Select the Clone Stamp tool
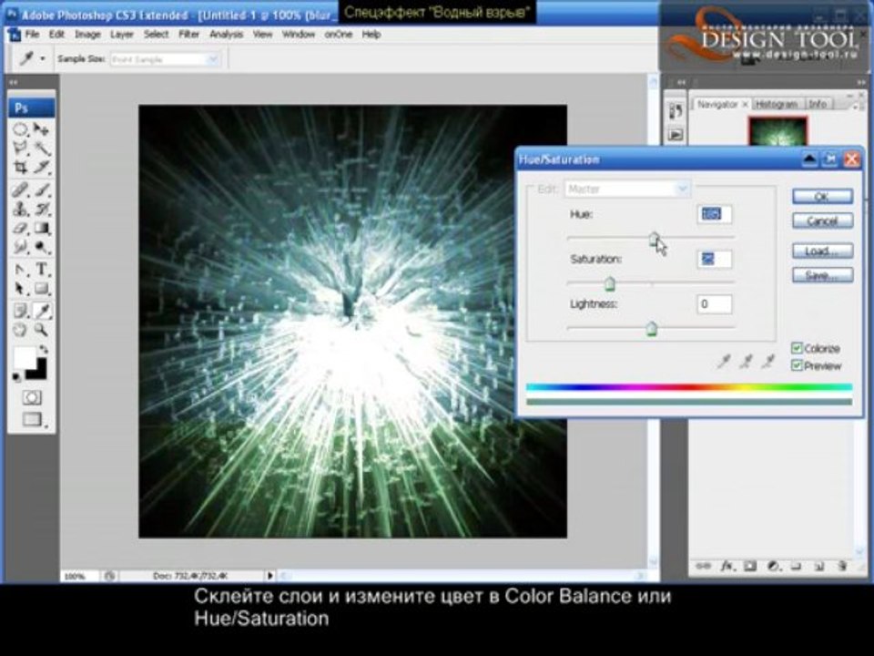The width and height of the screenshot is (874, 656). [21, 210]
